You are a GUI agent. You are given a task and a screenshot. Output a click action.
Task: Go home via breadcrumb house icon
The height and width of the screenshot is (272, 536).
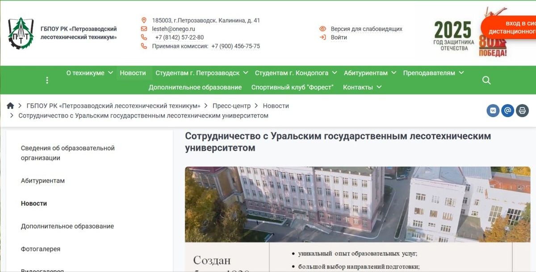(x=10, y=106)
